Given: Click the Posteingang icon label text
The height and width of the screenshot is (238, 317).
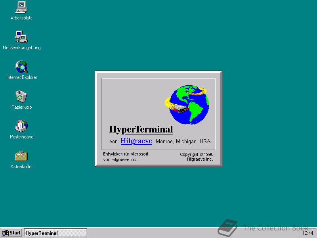Looking at the screenshot, I should [22, 137].
